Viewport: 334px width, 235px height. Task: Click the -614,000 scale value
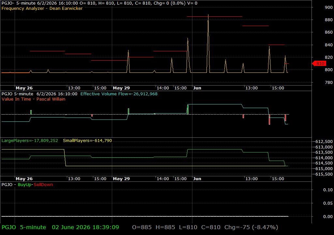(324, 158)
